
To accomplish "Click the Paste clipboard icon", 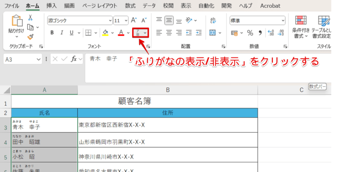I will (x=17, y=21).
